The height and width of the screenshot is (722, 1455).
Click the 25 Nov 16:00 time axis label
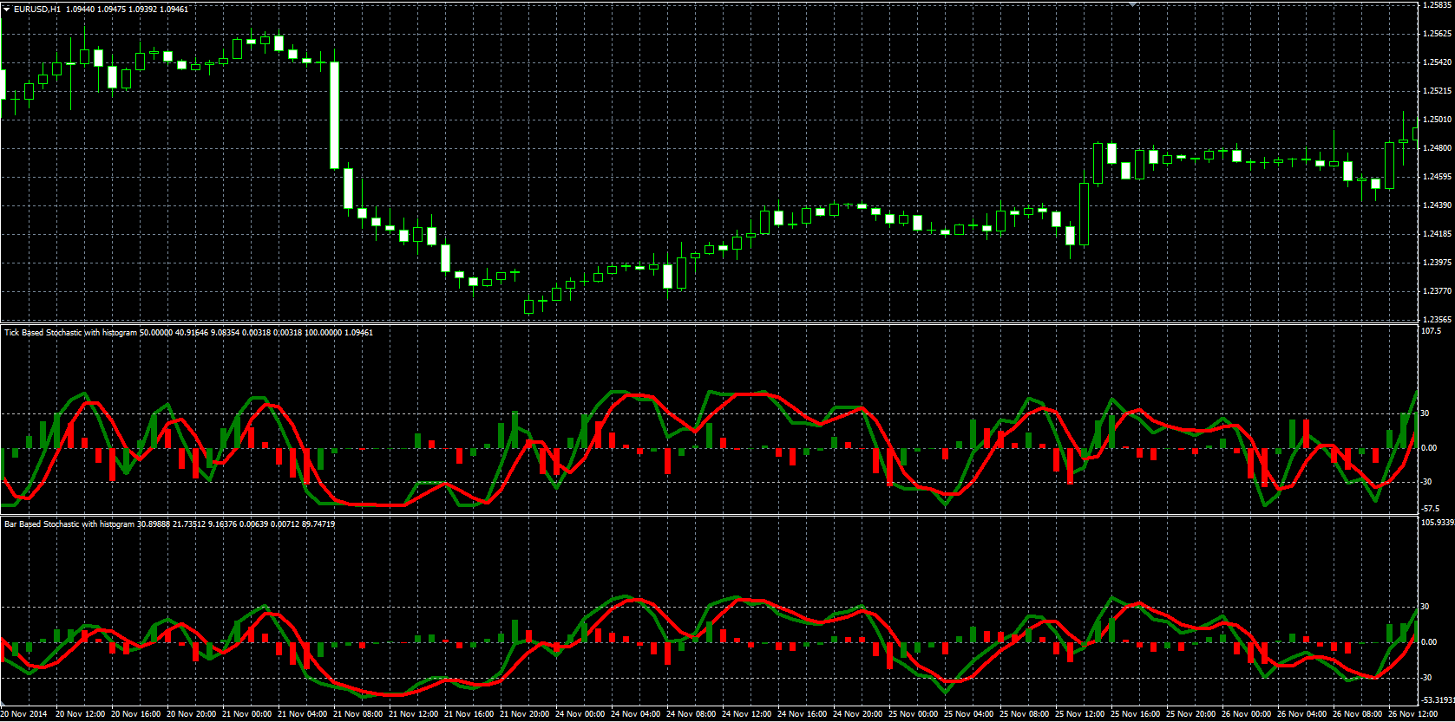[x=1135, y=714]
